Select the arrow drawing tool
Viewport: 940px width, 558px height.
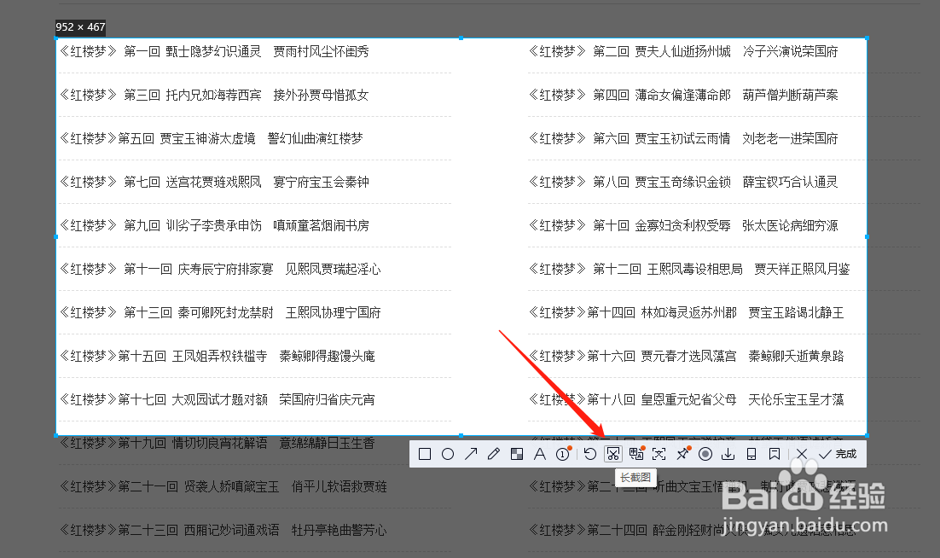coord(471,454)
